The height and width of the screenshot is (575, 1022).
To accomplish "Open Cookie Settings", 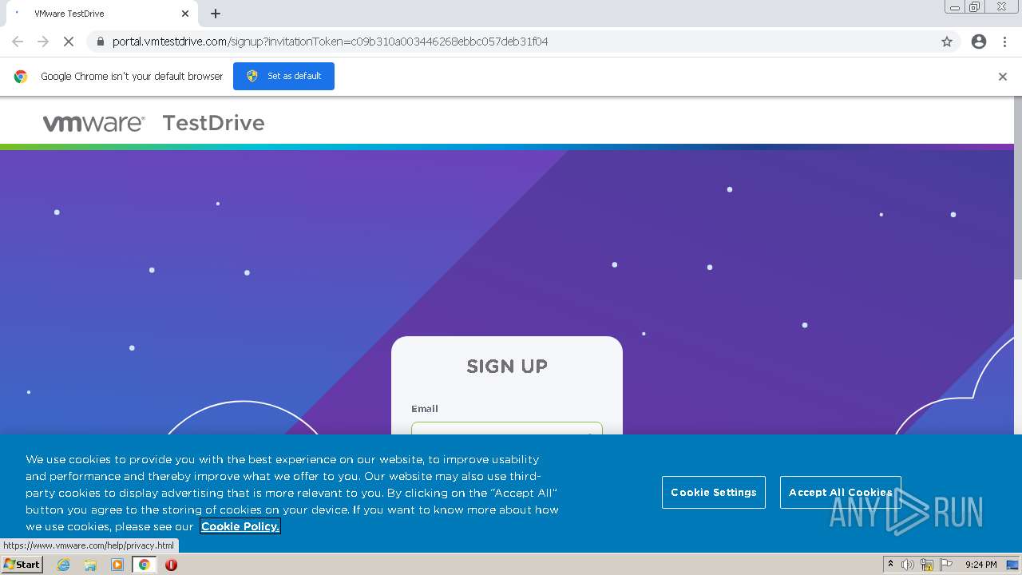I will click(713, 492).
